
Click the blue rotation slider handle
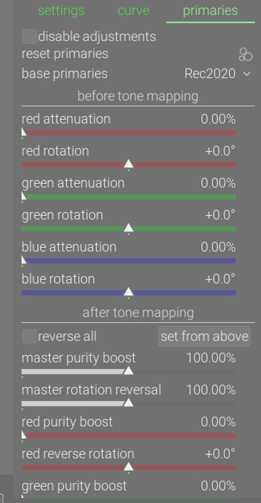[129, 292]
